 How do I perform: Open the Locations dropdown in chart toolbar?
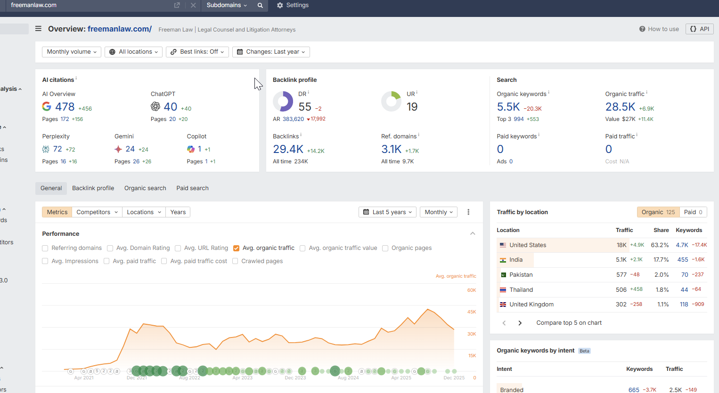[x=144, y=212]
